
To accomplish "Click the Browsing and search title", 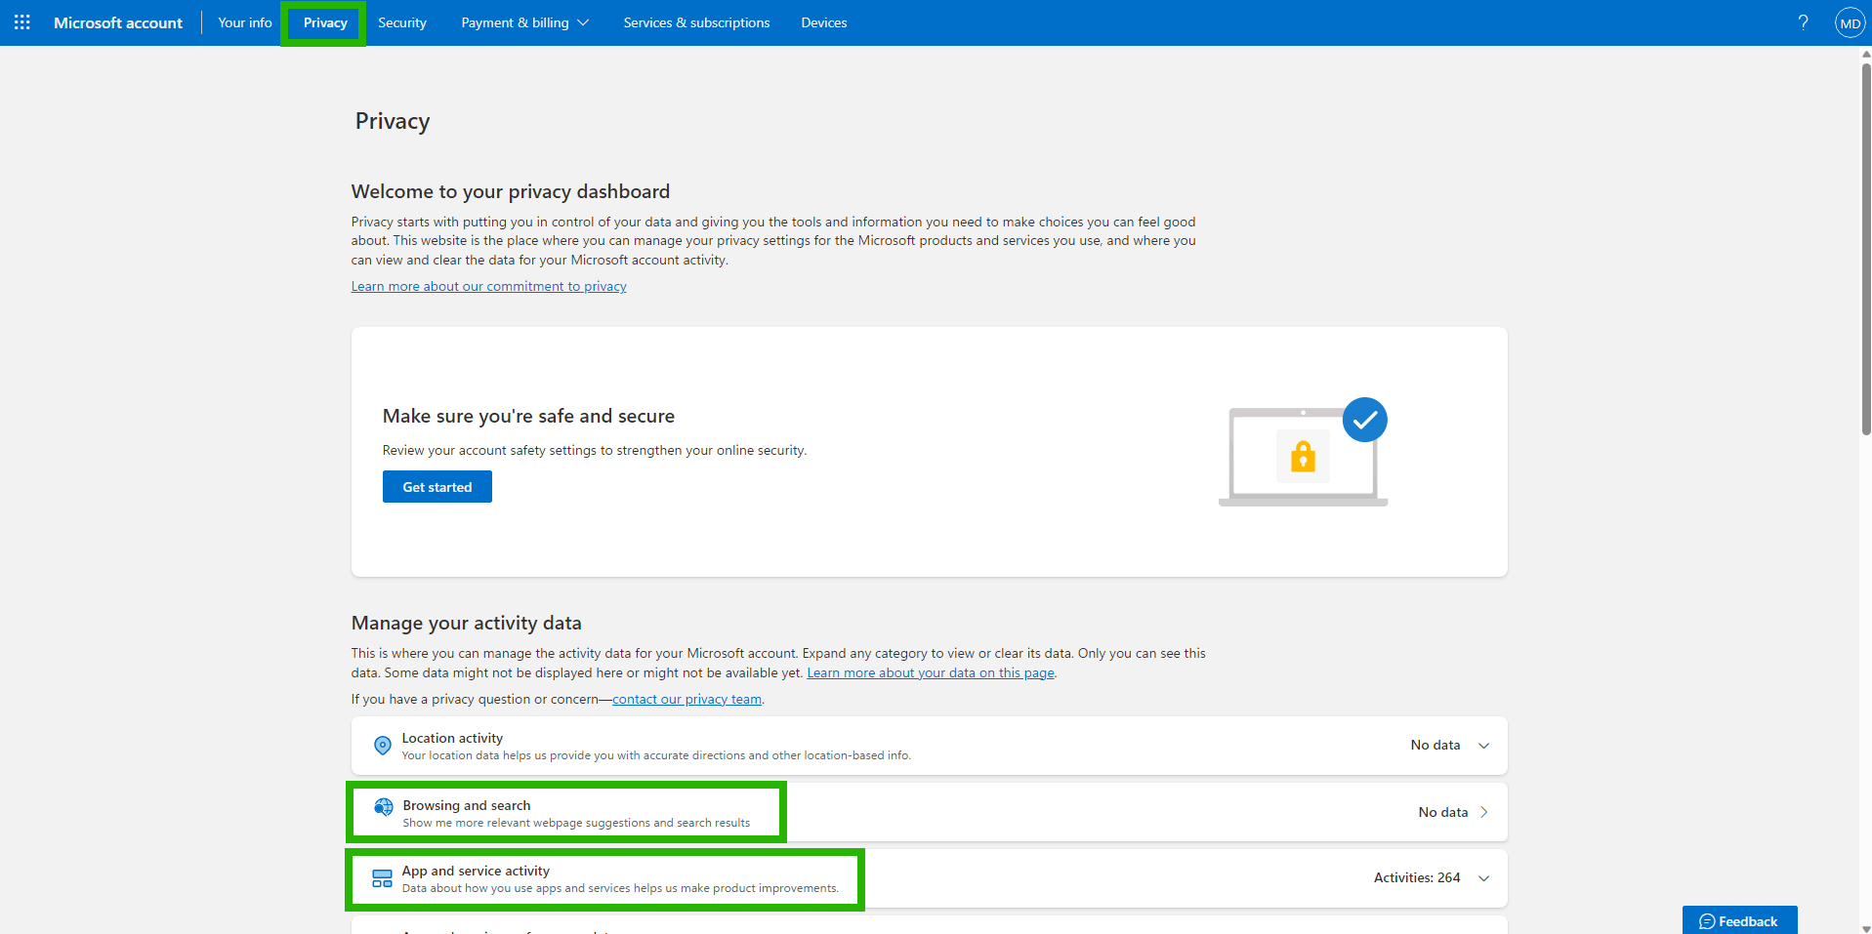I will point(467,805).
